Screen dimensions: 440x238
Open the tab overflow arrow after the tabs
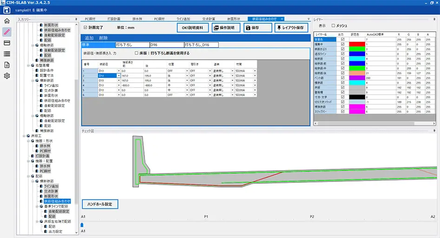tap(309, 19)
